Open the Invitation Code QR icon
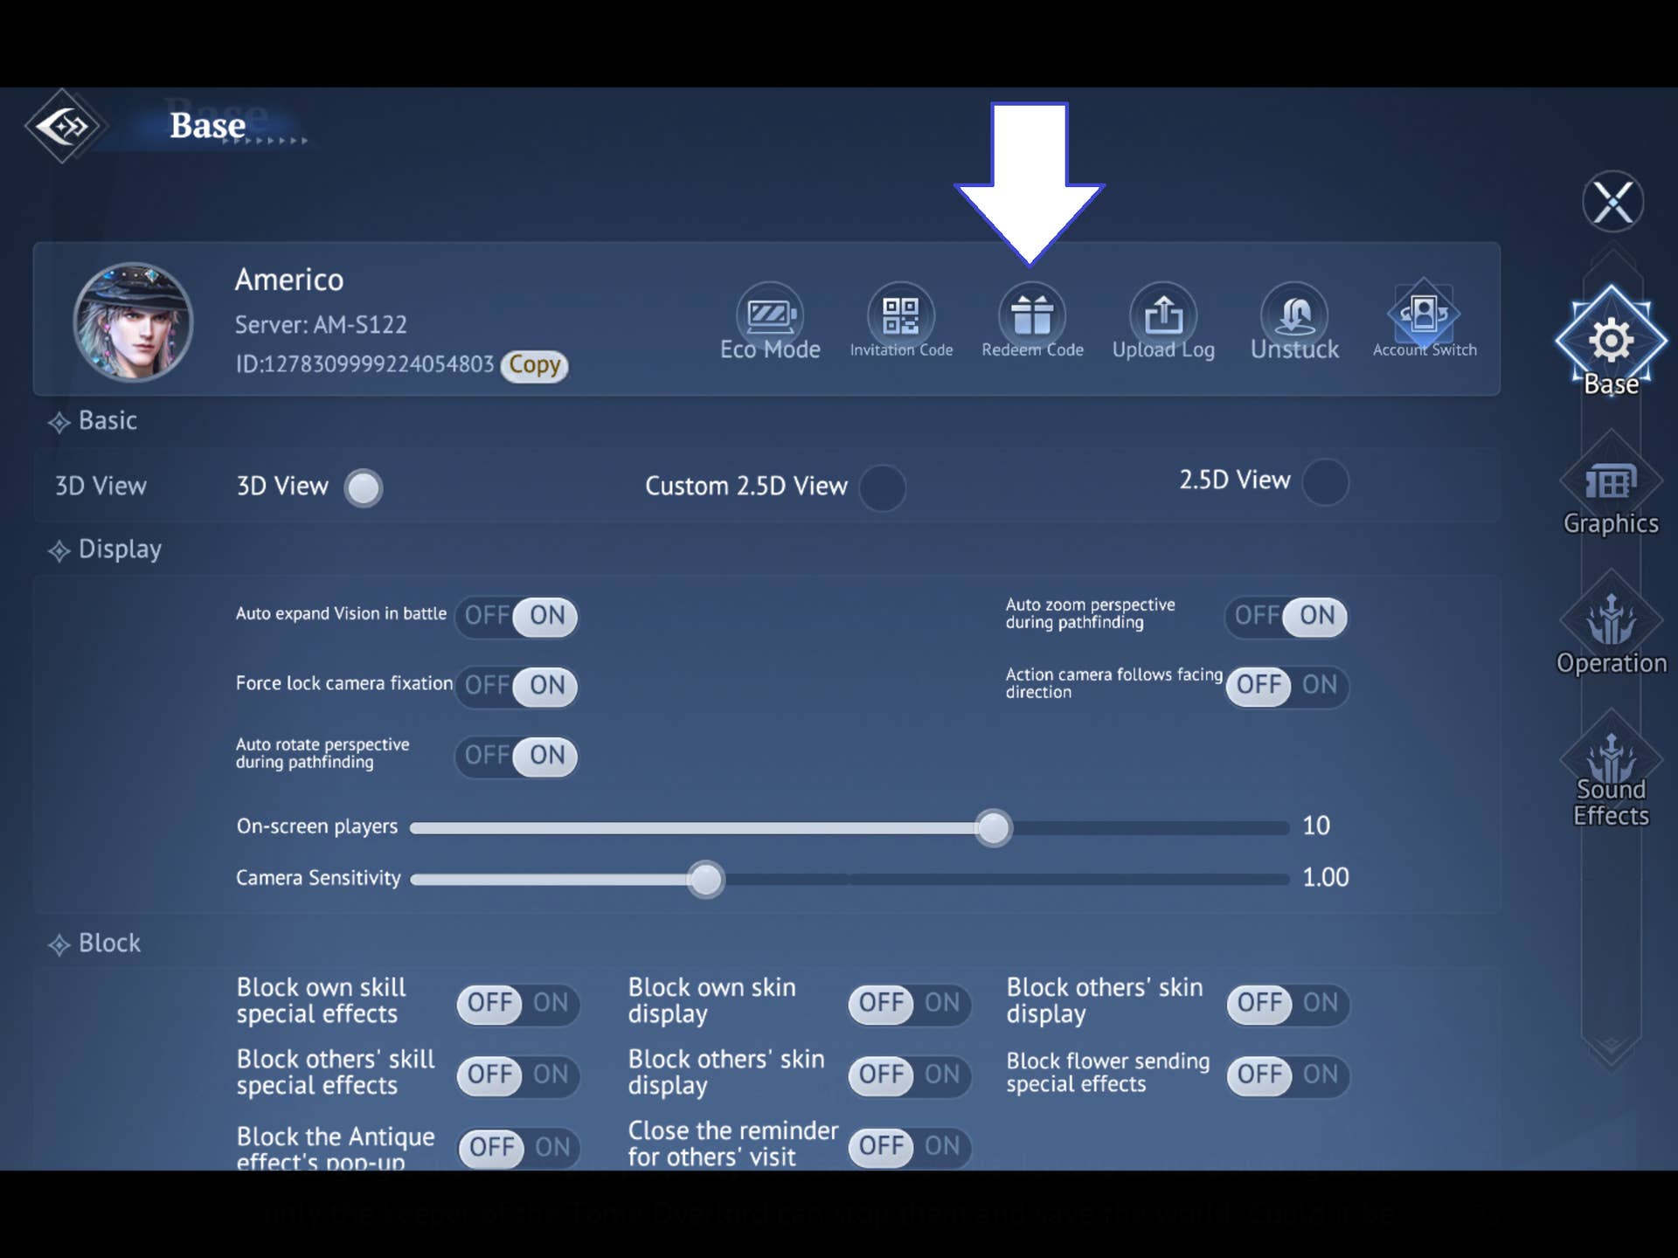The height and width of the screenshot is (1258, 1678). click(900, 314)
